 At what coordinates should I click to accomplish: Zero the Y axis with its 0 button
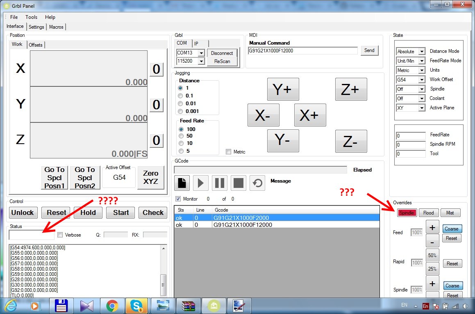click(156, 105)
